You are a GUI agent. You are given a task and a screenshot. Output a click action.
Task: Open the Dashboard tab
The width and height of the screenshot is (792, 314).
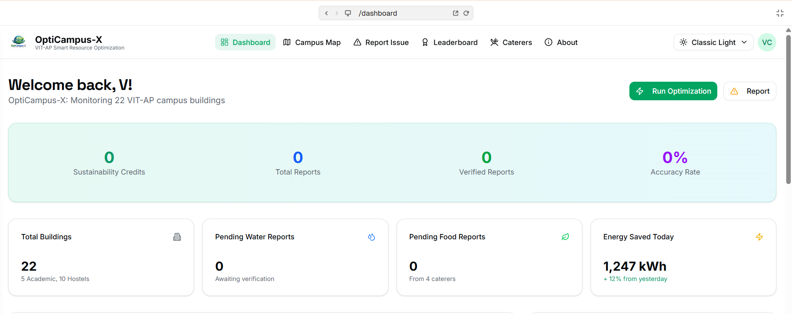click(245, 42)
